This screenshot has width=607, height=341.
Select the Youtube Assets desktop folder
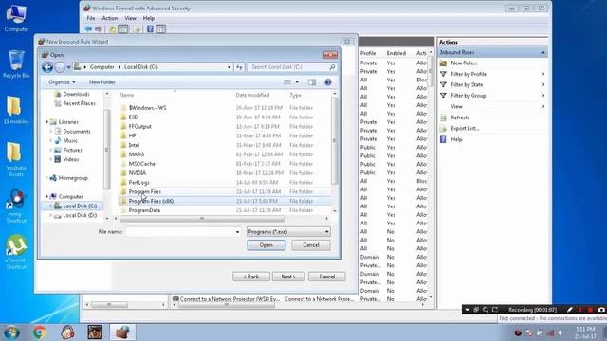coord(16,159)
